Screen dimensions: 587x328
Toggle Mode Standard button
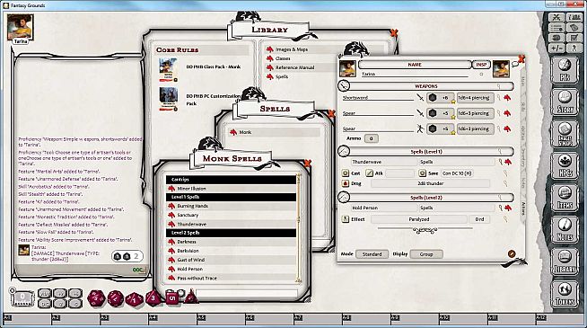pos(372,254)
